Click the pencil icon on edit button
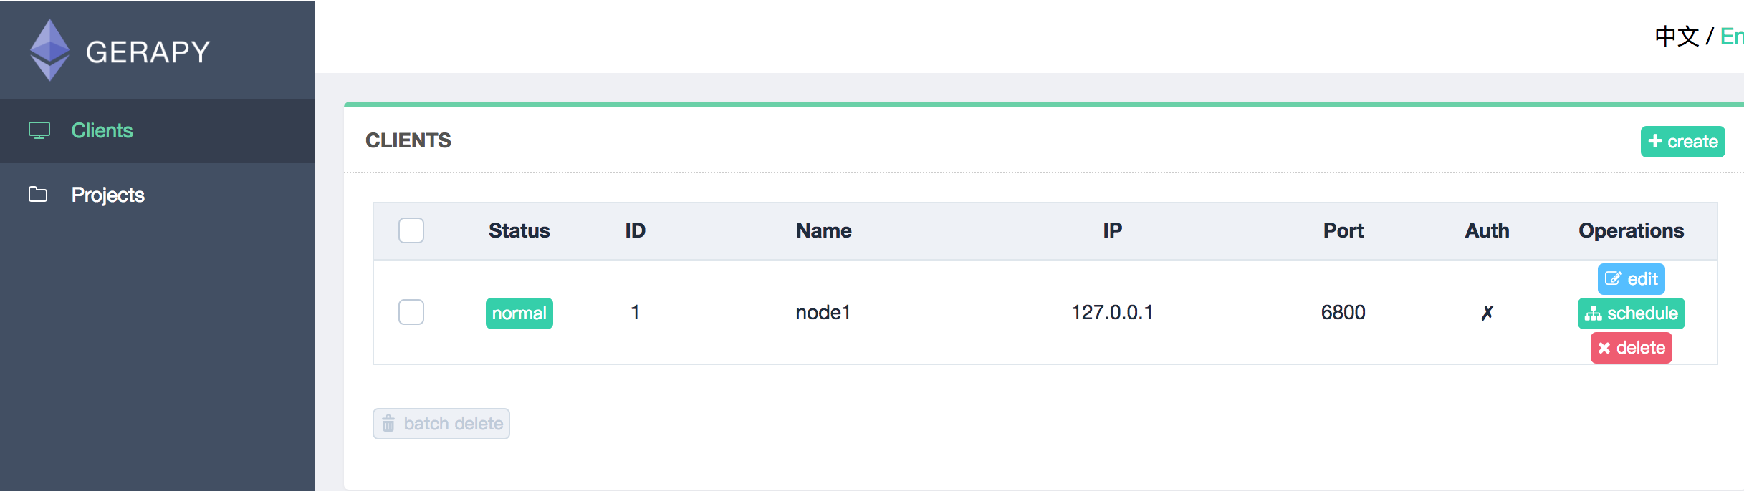 click(x=1613, y=278)
